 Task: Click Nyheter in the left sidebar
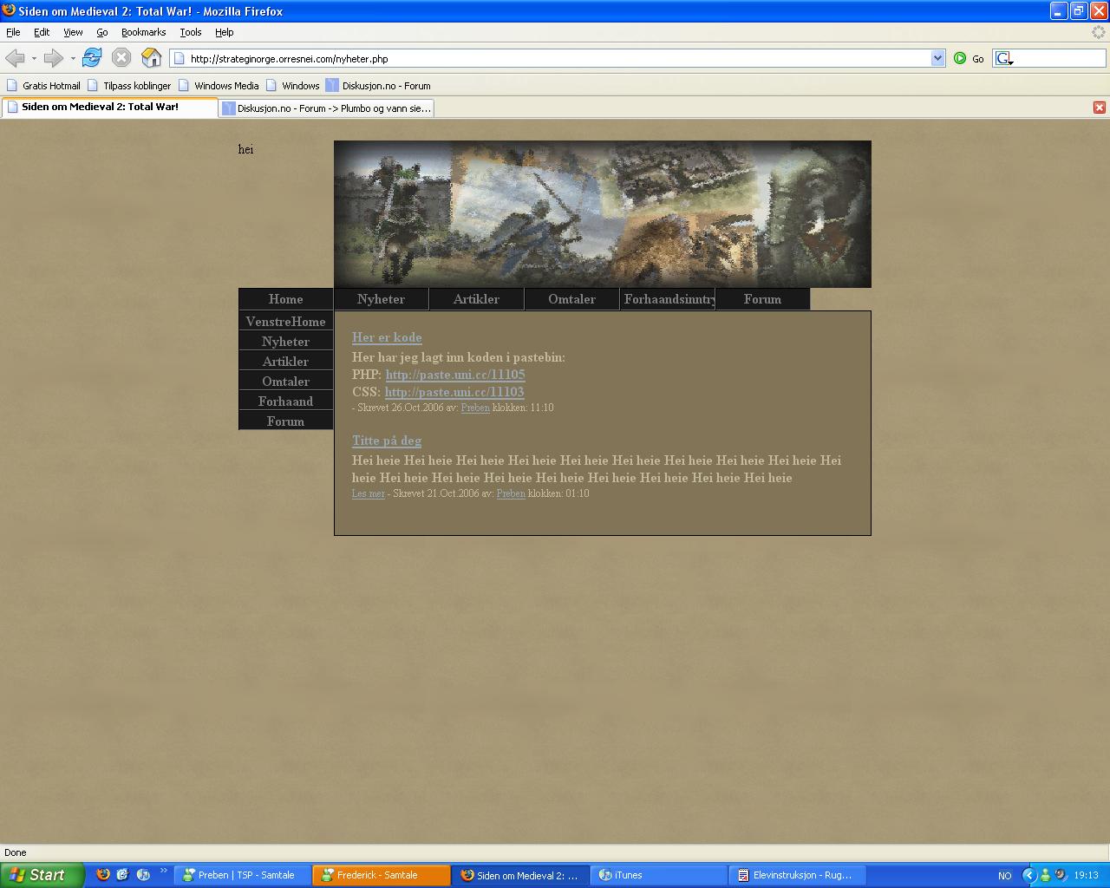(x=285, y=342)
